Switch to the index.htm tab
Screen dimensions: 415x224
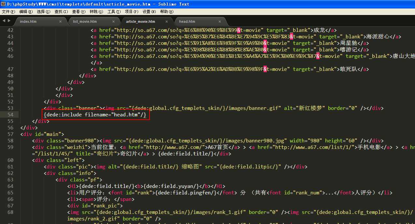tap(28, 21)
